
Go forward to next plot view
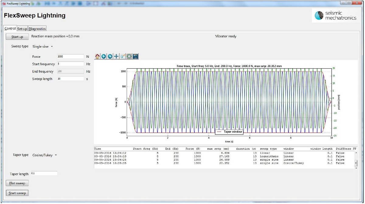pos(110,56)
